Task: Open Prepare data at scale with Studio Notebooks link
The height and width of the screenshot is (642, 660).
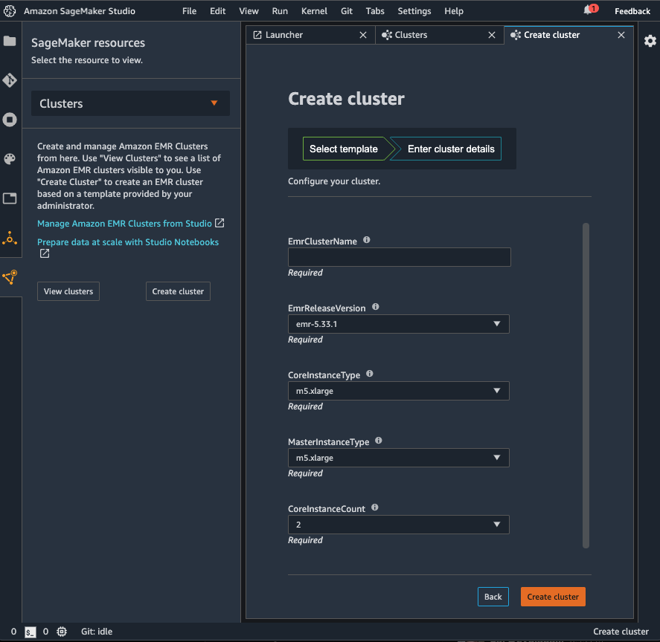Action: click(x=128, y=241)
